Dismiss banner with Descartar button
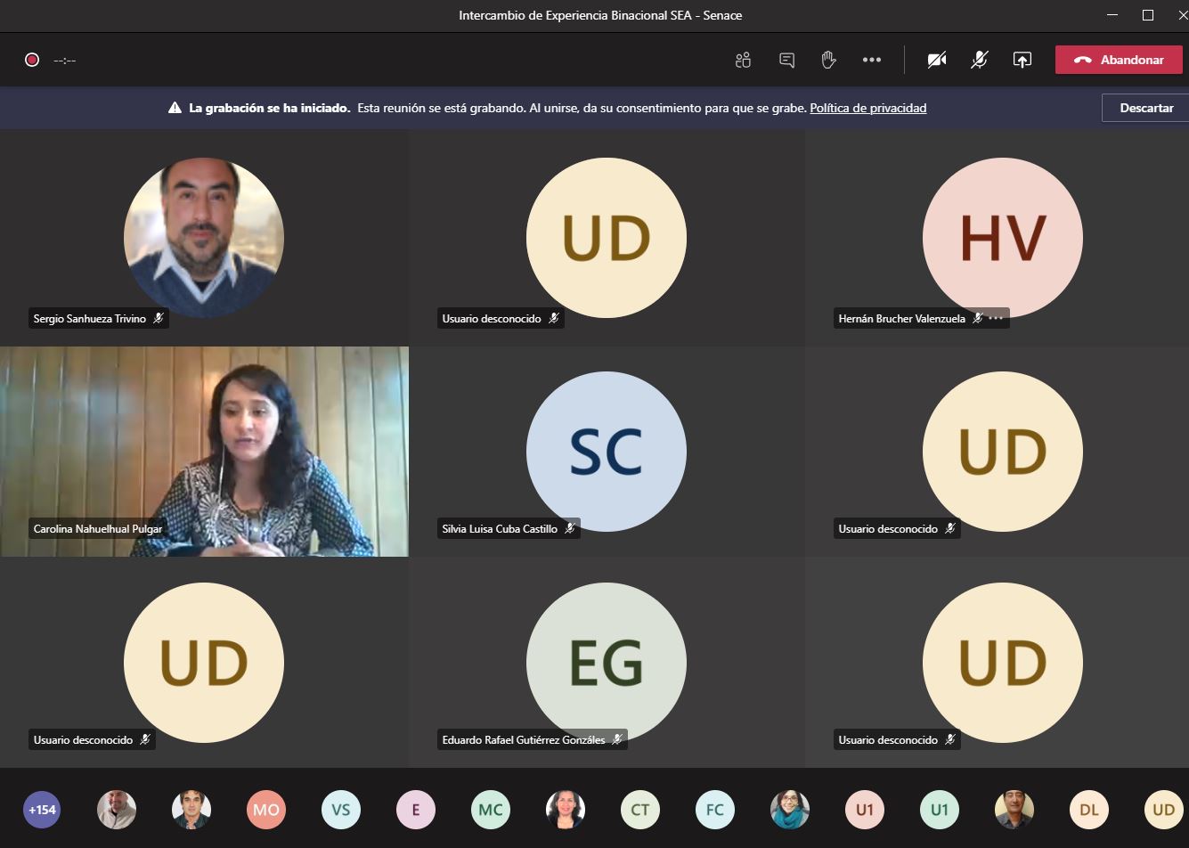This screenshot has width=1189, height=848. click(1145, 108)
